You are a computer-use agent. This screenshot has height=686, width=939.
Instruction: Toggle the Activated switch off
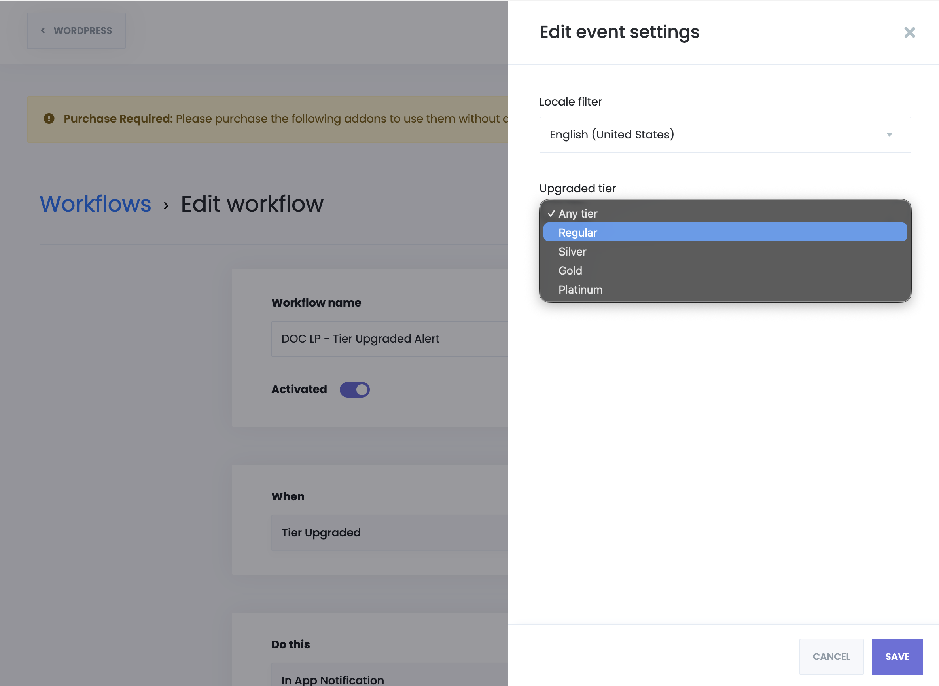point(354,390)
